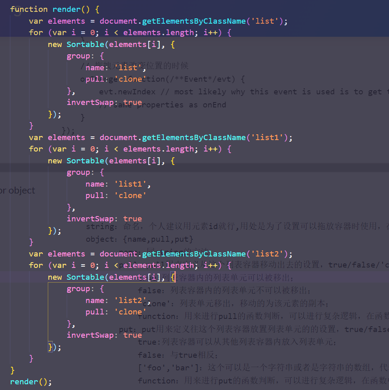This screenshot has width=389, height=390.
Task: Click the highlighted closing brace before ');' in list2 loop
Action: (50, 347)
